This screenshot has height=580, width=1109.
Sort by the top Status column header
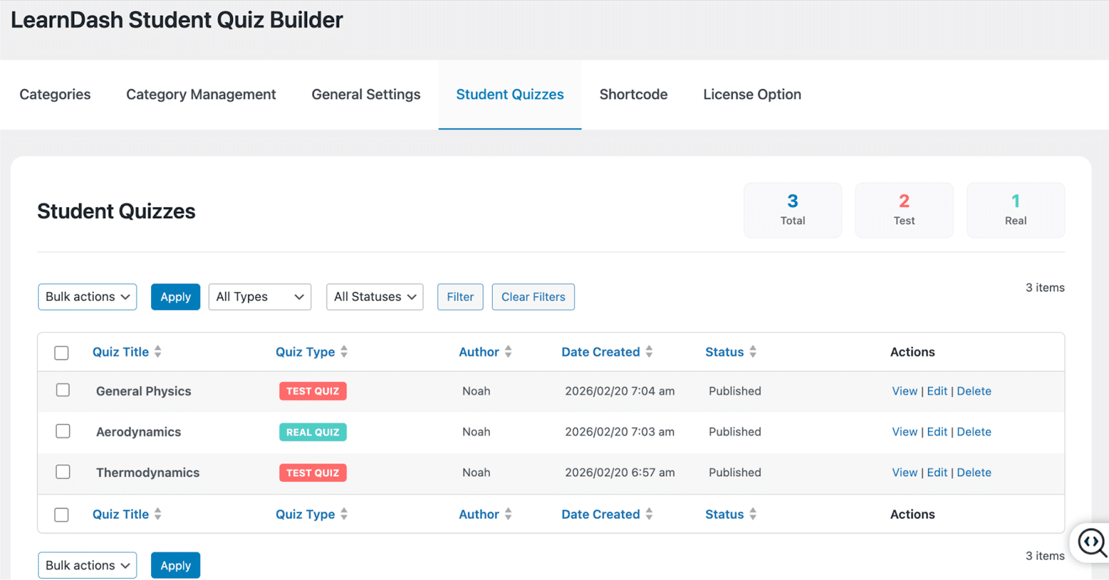click(724, 352)
